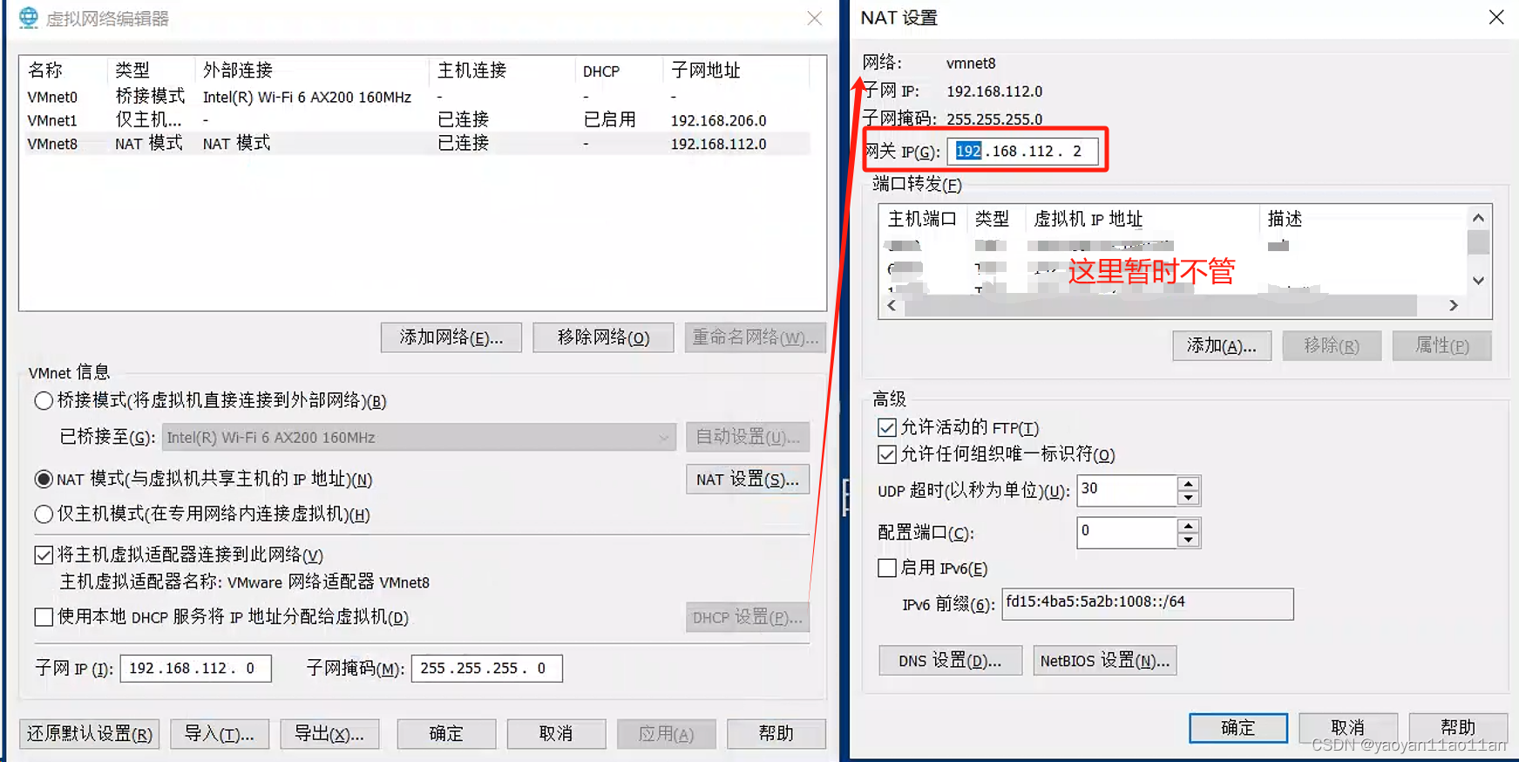The width and height of the screenshot is (1519, 762).
Task: Click 应用(A) button
Action: 666,734
